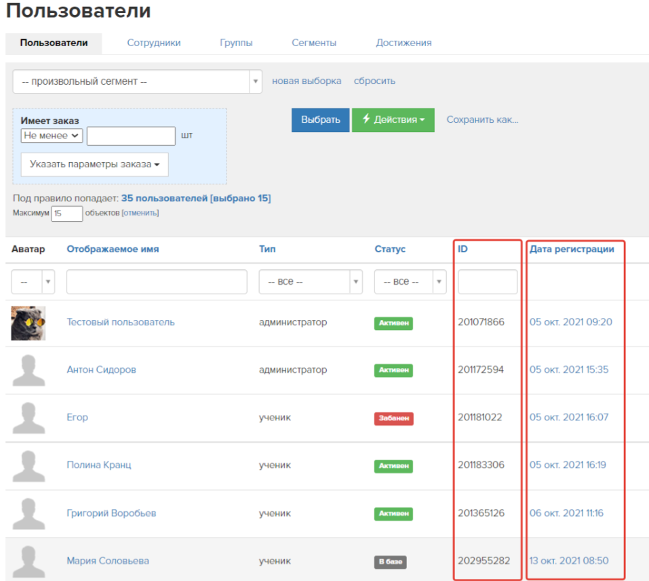Click the avatar placeholder of Мария Соловьева
This screenshot has height=581, width=649.
[x=28, y=561]
